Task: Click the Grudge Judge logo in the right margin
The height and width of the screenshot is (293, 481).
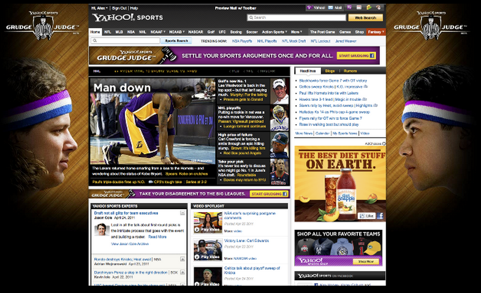Action: click(x=430, y=26)
